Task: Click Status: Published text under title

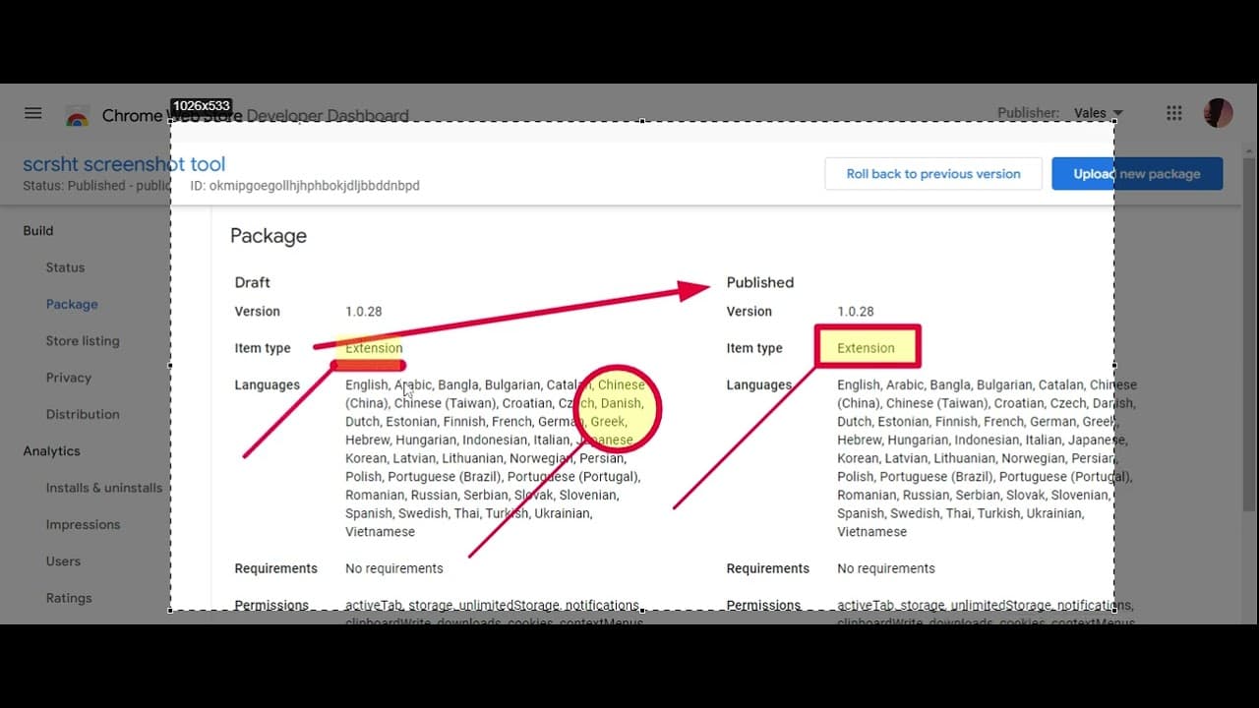Action: click(x=96, y=185)
